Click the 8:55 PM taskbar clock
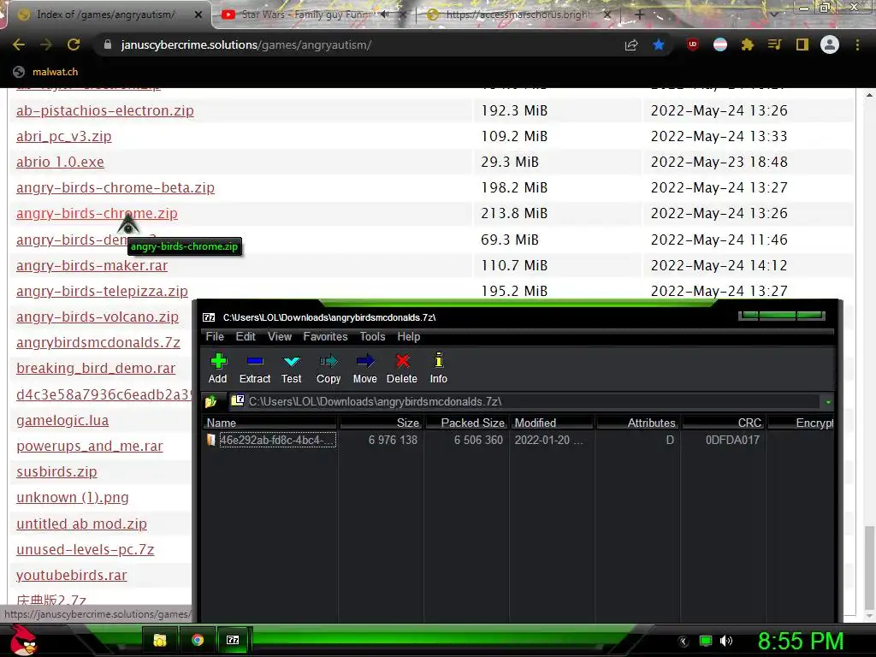The image size is (876, 657). 801,641
